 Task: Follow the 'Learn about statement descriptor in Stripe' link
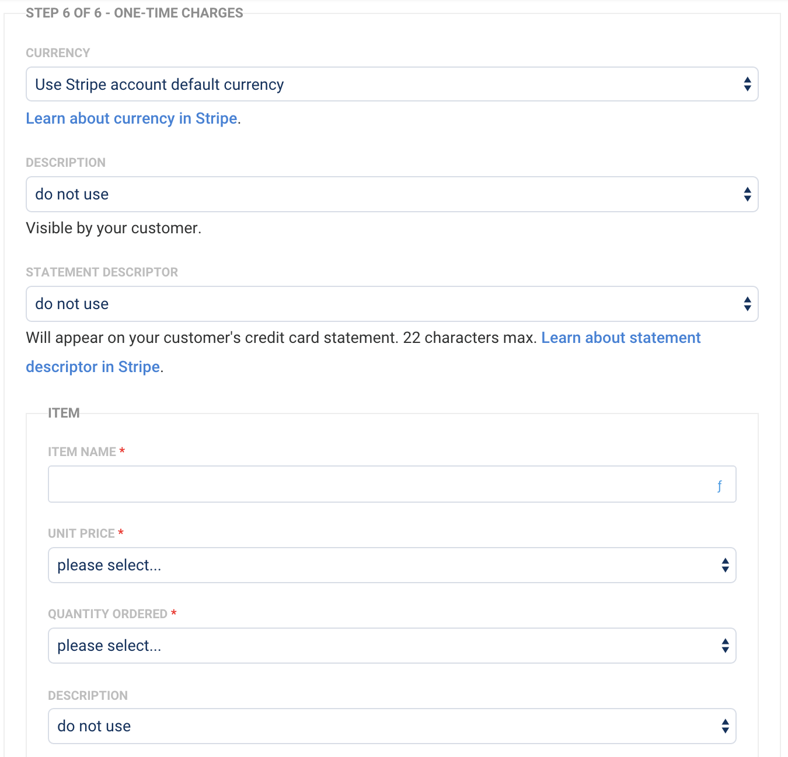620,338
